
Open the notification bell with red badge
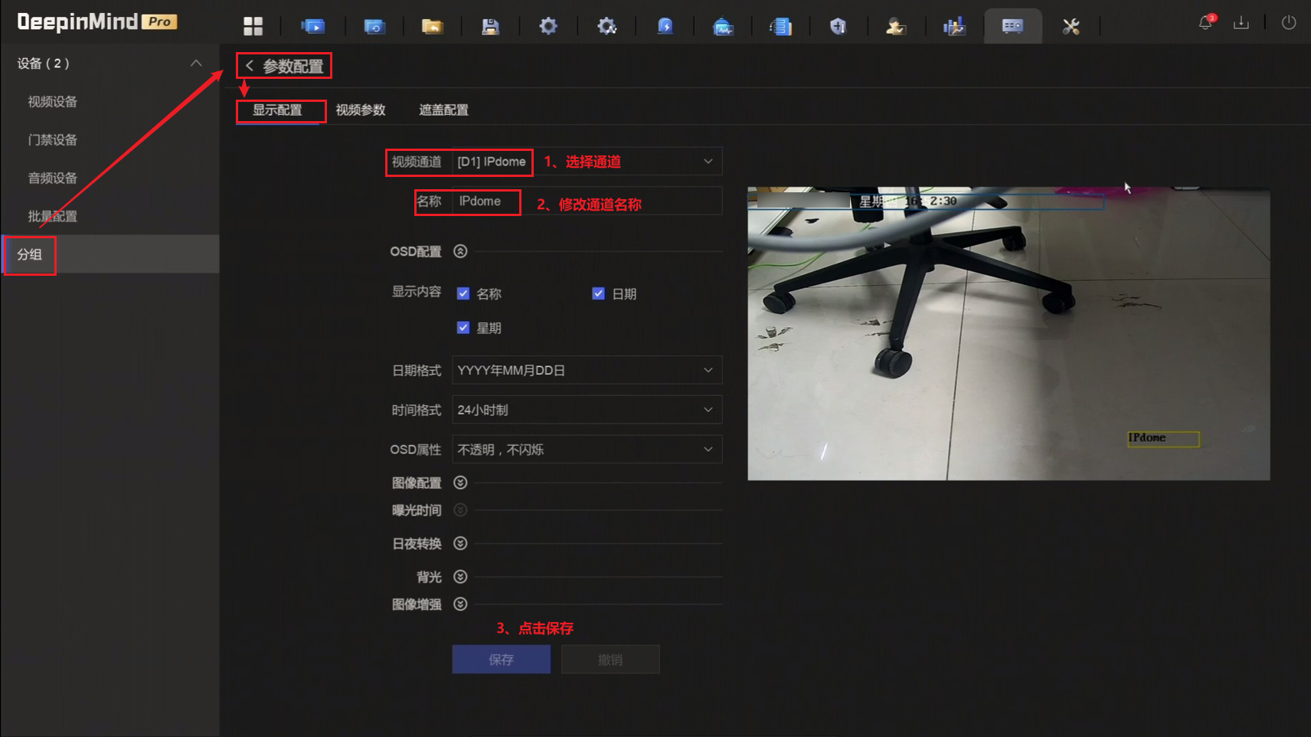coord(1206,22)
